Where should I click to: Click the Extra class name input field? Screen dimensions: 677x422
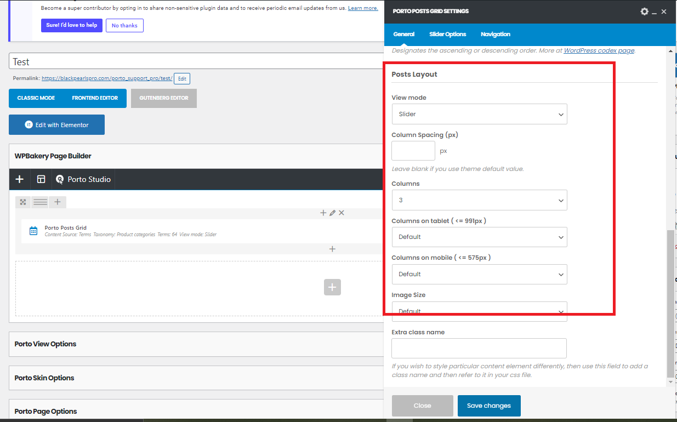(479, 348)
